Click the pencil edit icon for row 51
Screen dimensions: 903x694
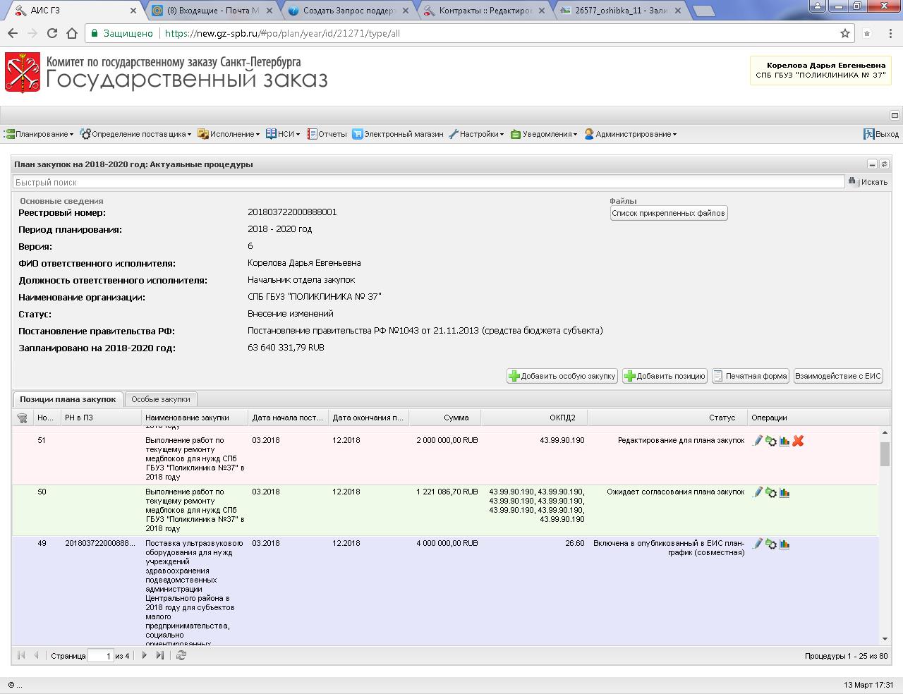point(757,441)
